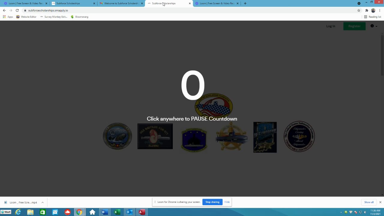Click the browser forward arrow
Screen dimensions: 384x216
coord(11,10)
